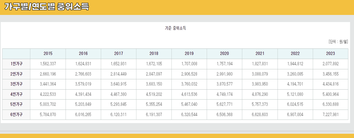Click the [단위 : 원/월] unit note
Image resolution: width=354 pixels, height=138 pixels.
(x=338, y=42)
